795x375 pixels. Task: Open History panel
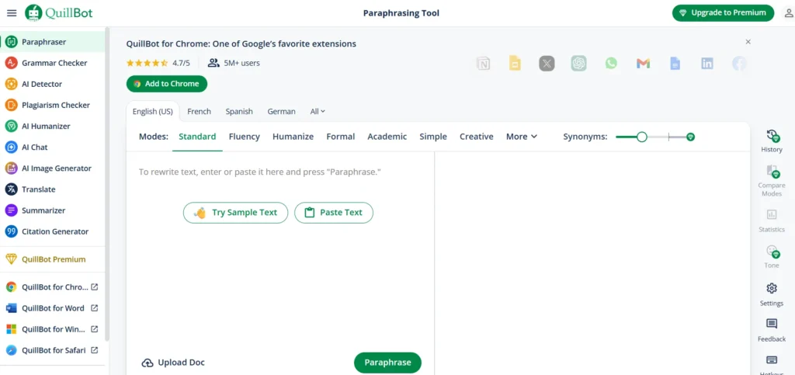coord(772,141)
